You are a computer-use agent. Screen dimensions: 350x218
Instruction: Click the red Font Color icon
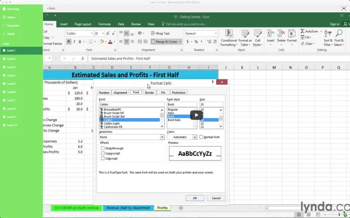pyautogui.click(x=110, y=41)
